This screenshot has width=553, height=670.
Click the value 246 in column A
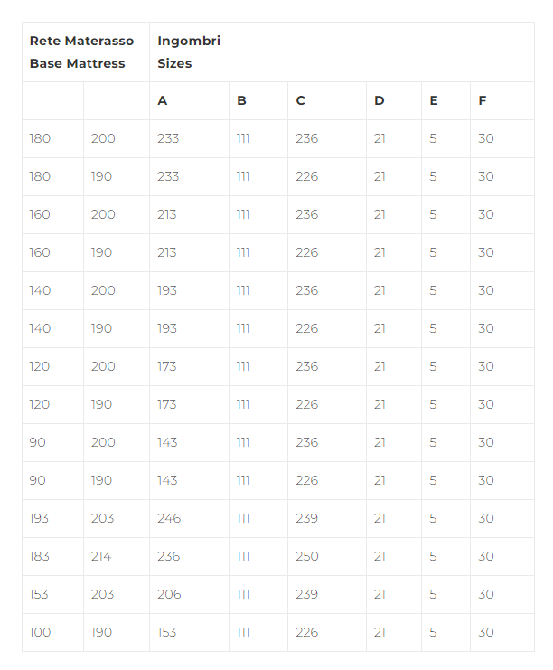pyautogui.click(x=169, y=518)
